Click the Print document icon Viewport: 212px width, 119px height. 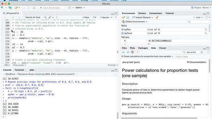tap(34, 8)
